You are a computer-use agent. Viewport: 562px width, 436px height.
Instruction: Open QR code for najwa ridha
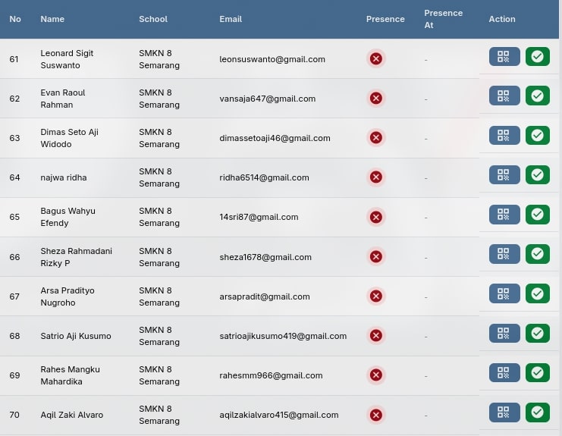[x=504, y=175]
